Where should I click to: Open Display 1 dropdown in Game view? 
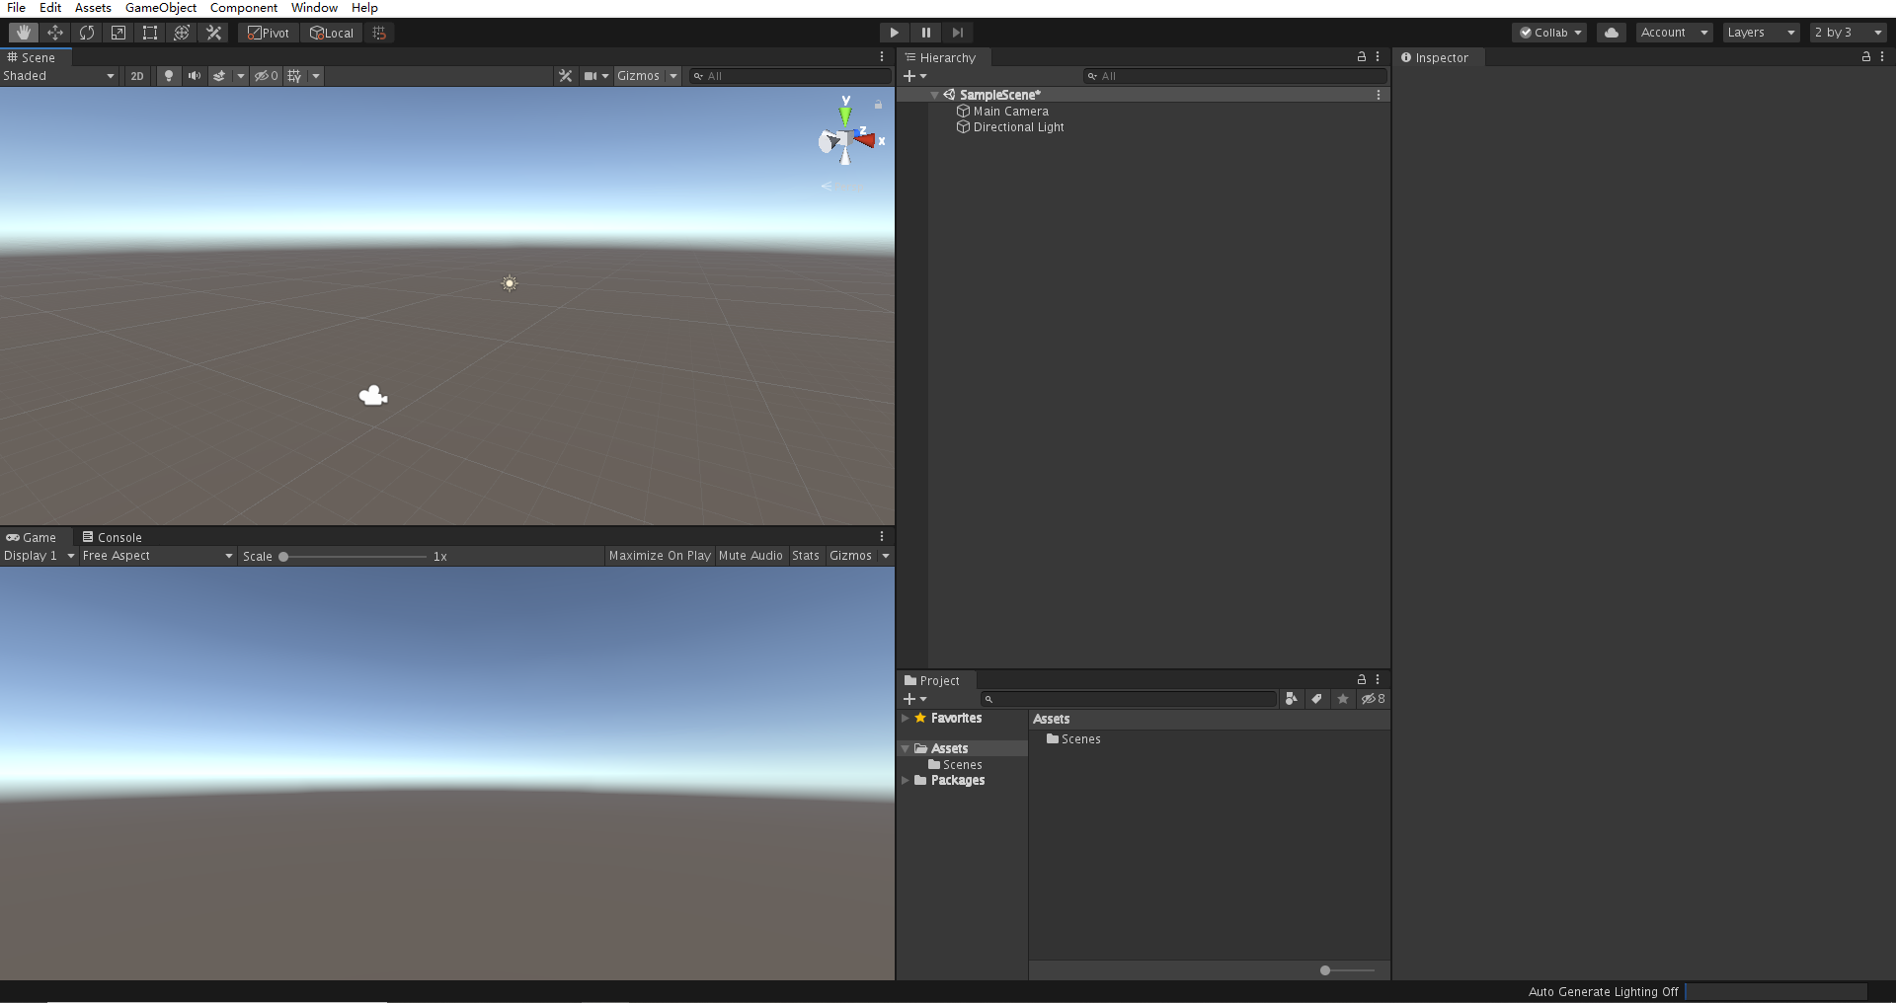(x=39, y=556)
